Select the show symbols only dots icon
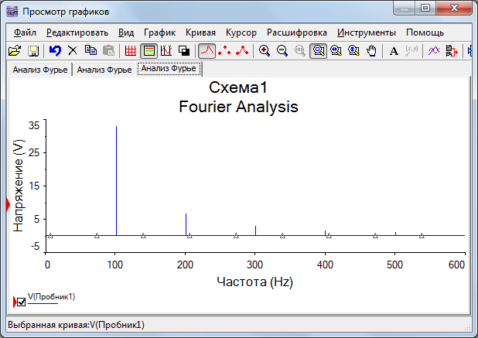The width and height of the screenshot is (478, 338). [224, 50]
